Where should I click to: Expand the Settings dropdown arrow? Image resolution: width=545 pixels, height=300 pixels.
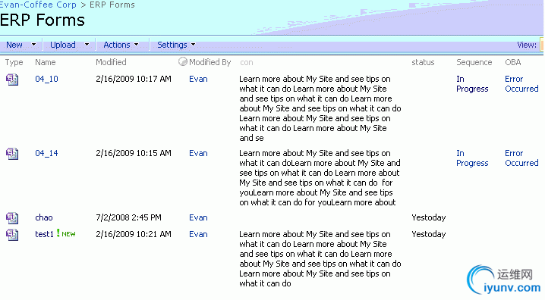coord(193,45)
